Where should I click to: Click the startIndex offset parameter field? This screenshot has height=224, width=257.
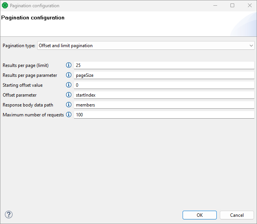coord(164,95)
